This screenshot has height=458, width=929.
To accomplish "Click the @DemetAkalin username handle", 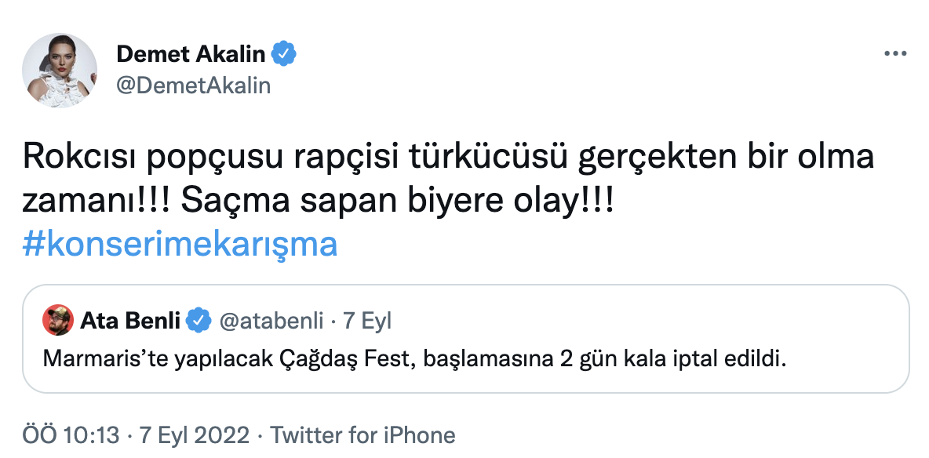I will point(195,85).
